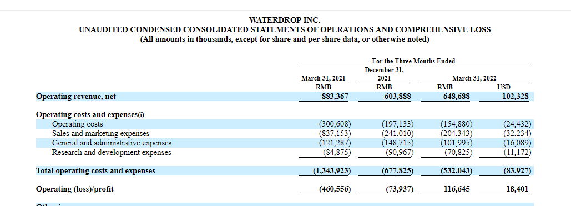
Task: Click the USD currency column header
Action: pyautogui.click(x=504, y=87)
